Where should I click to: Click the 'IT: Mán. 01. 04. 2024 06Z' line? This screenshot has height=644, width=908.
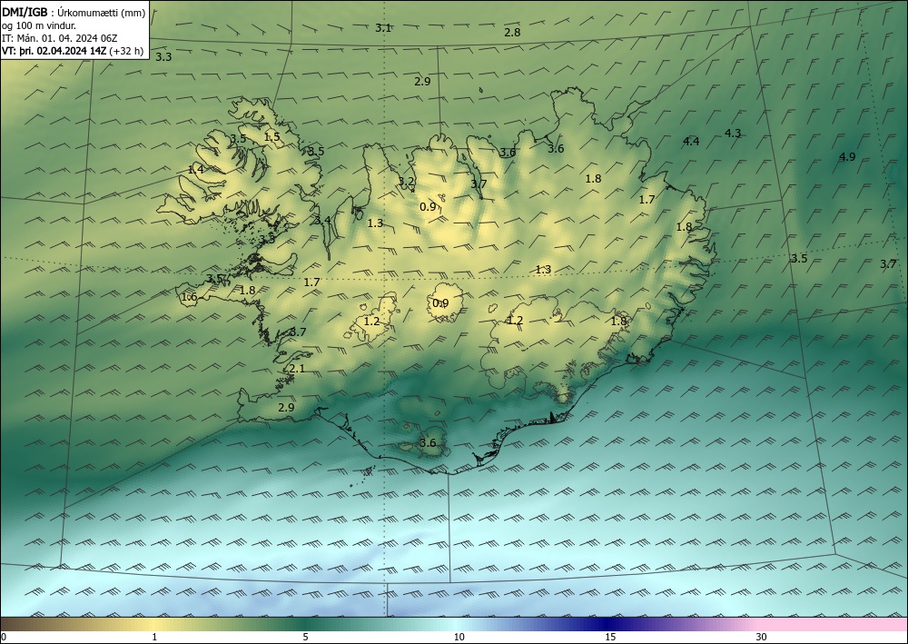tap(60, 38)
